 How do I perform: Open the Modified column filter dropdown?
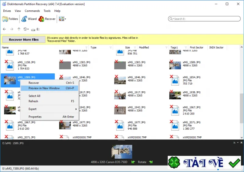(167, 47)
